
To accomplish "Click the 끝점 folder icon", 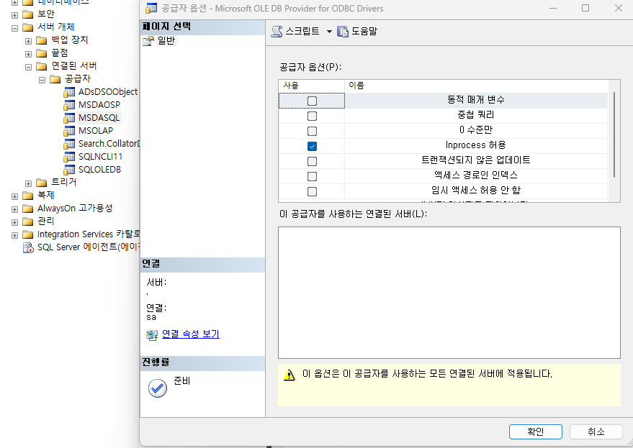I will click(42, 53).
